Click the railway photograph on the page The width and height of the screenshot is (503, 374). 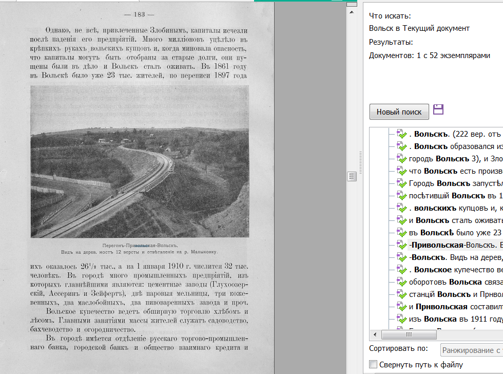pyautogui.click(x=140, y=161)
